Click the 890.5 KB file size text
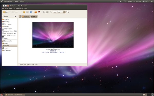Image resolution: width=154 pixels, height=96 pixels. click(53, 51)
